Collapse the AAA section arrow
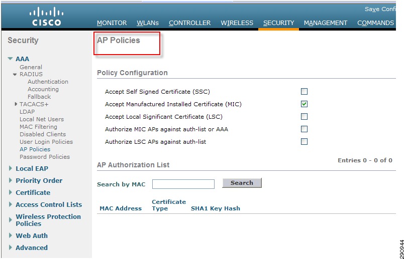Viewport: 404px width, 259px height. tap(11, 59)
